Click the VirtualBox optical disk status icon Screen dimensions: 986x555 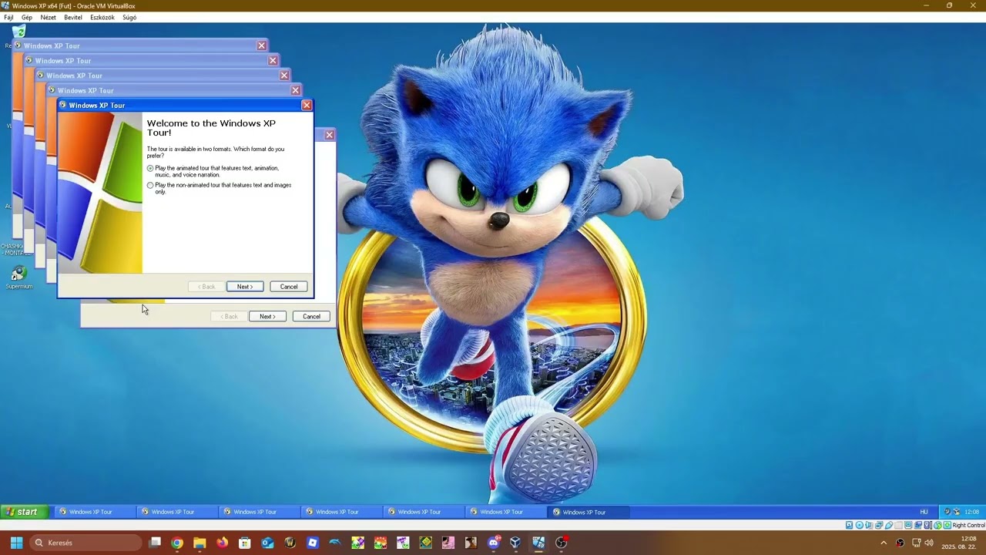point(860,525)
